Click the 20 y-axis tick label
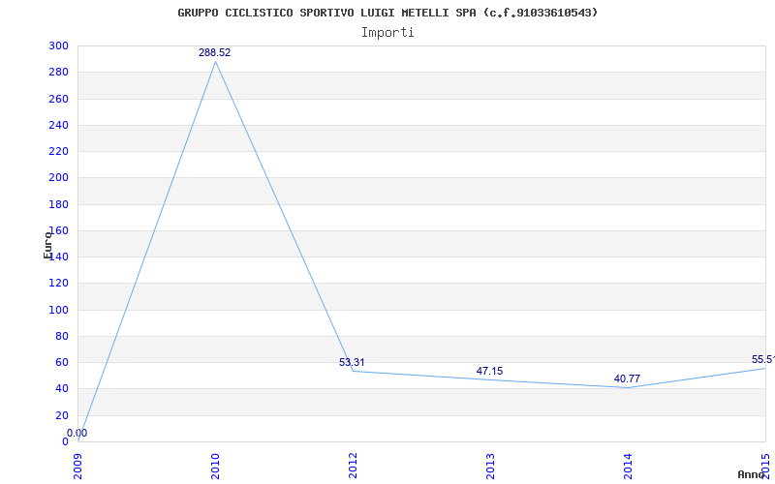The height and width of the screenshot is (484, 775). tap(62, 415)
